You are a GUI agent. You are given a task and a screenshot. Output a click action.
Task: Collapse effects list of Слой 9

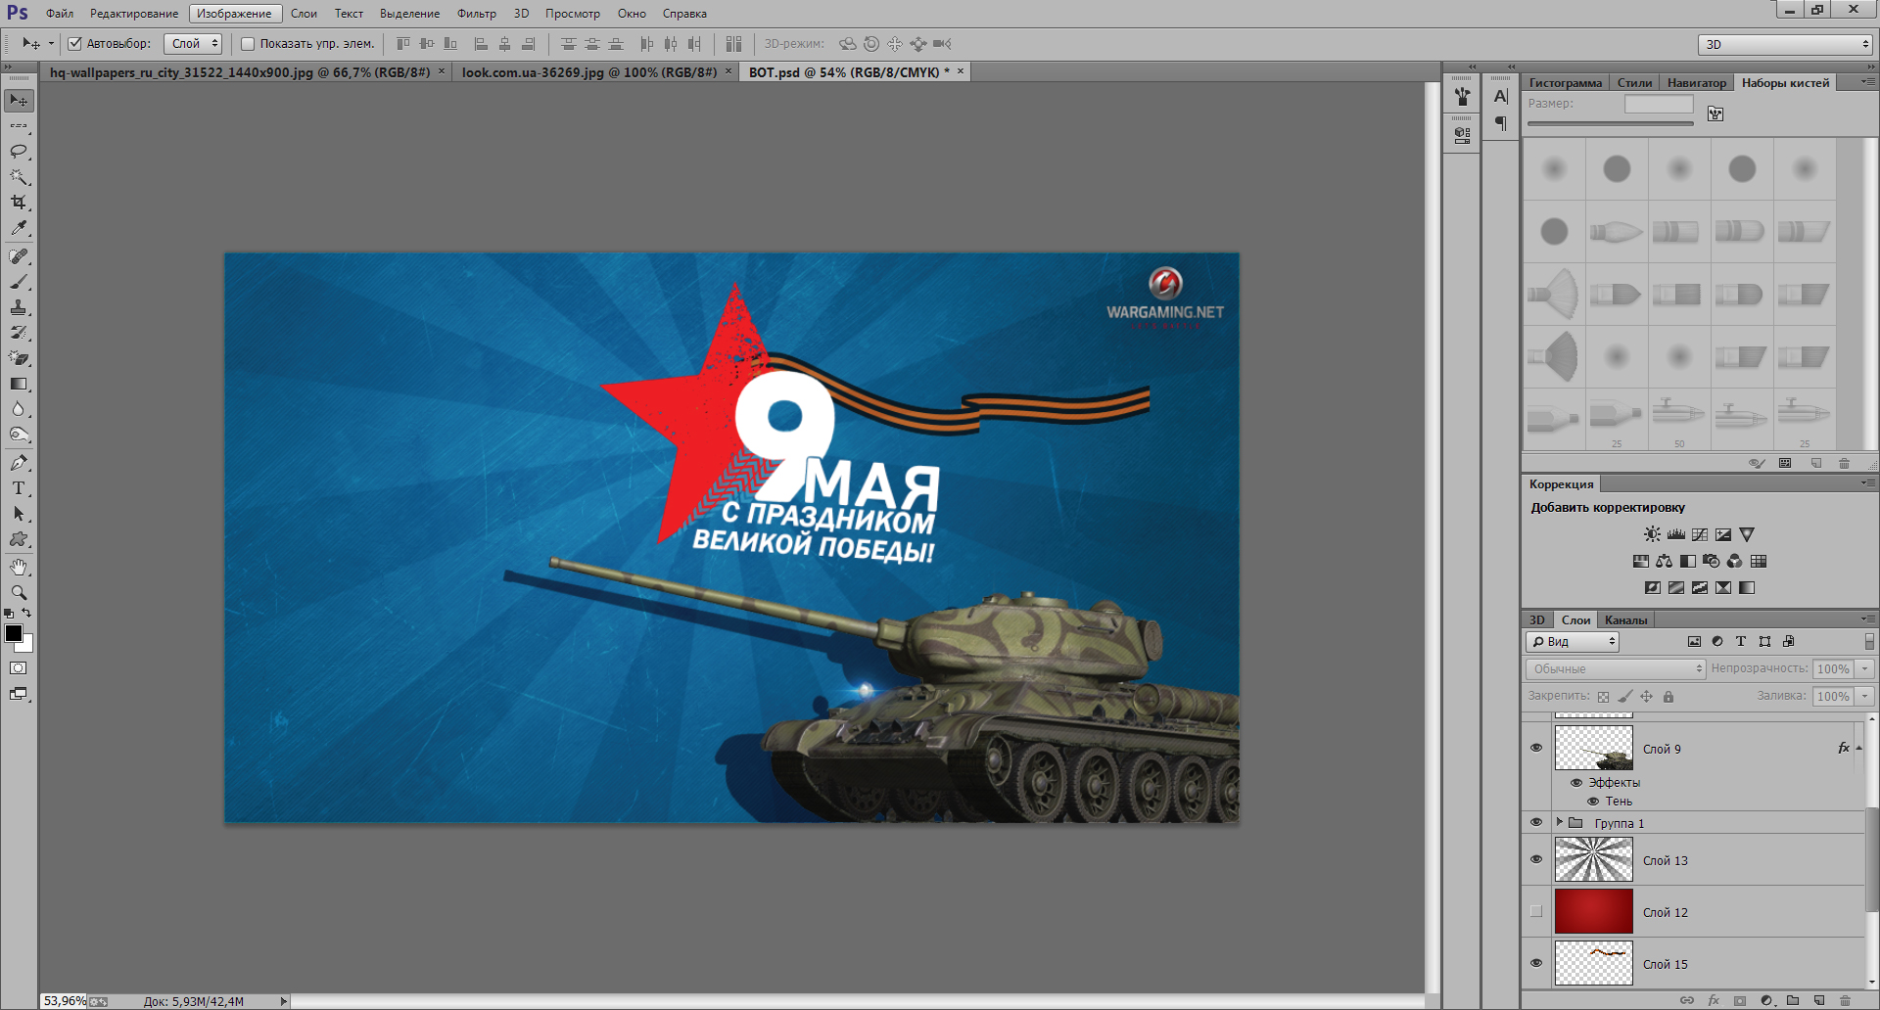pyautogui.click(x=1858, y=748)
